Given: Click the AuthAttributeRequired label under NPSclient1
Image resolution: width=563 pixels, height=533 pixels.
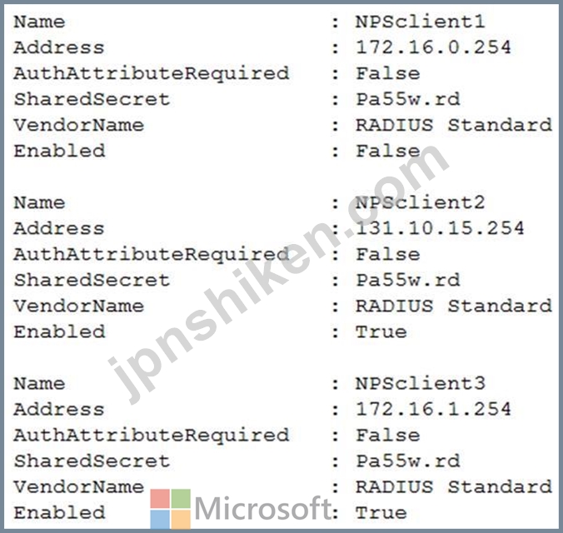Looking at the screenshot, I should (x=152, y=73).
